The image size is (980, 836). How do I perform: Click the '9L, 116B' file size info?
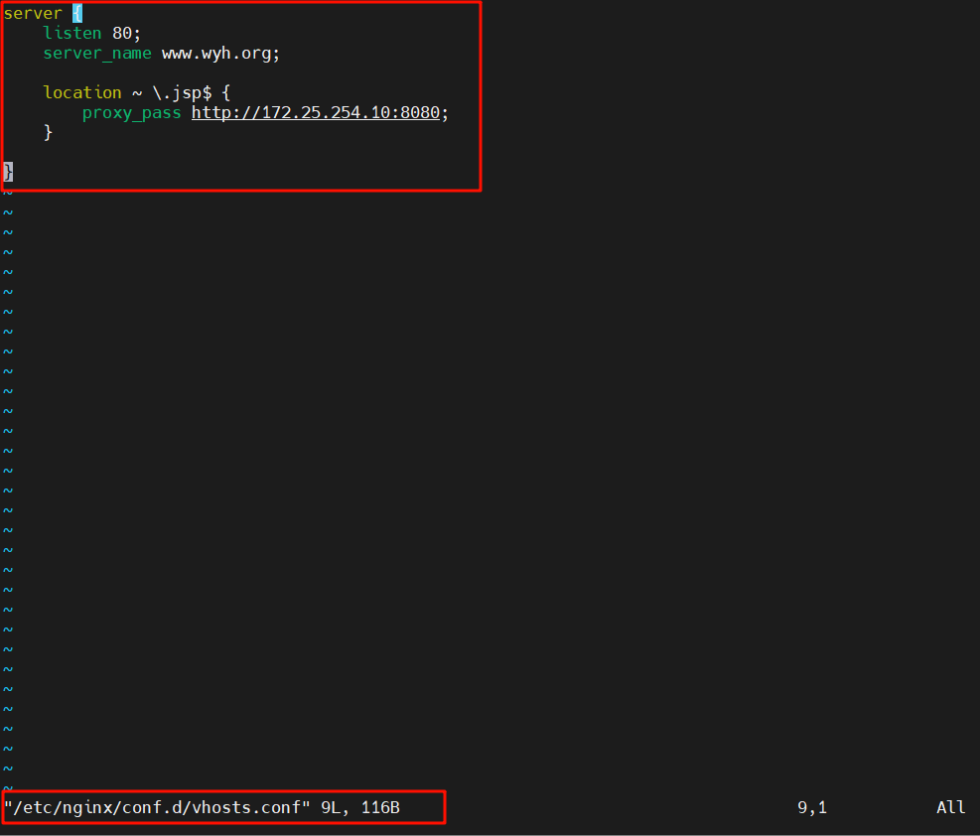(360, 808)
